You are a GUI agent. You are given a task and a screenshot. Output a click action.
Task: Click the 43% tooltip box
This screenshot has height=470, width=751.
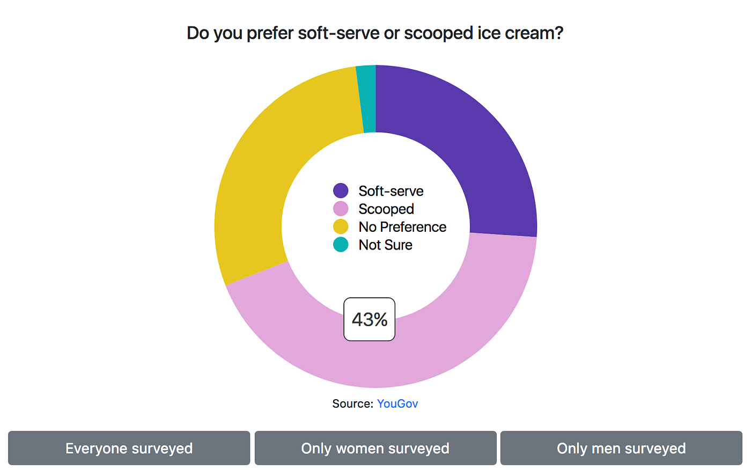[370, 319]
